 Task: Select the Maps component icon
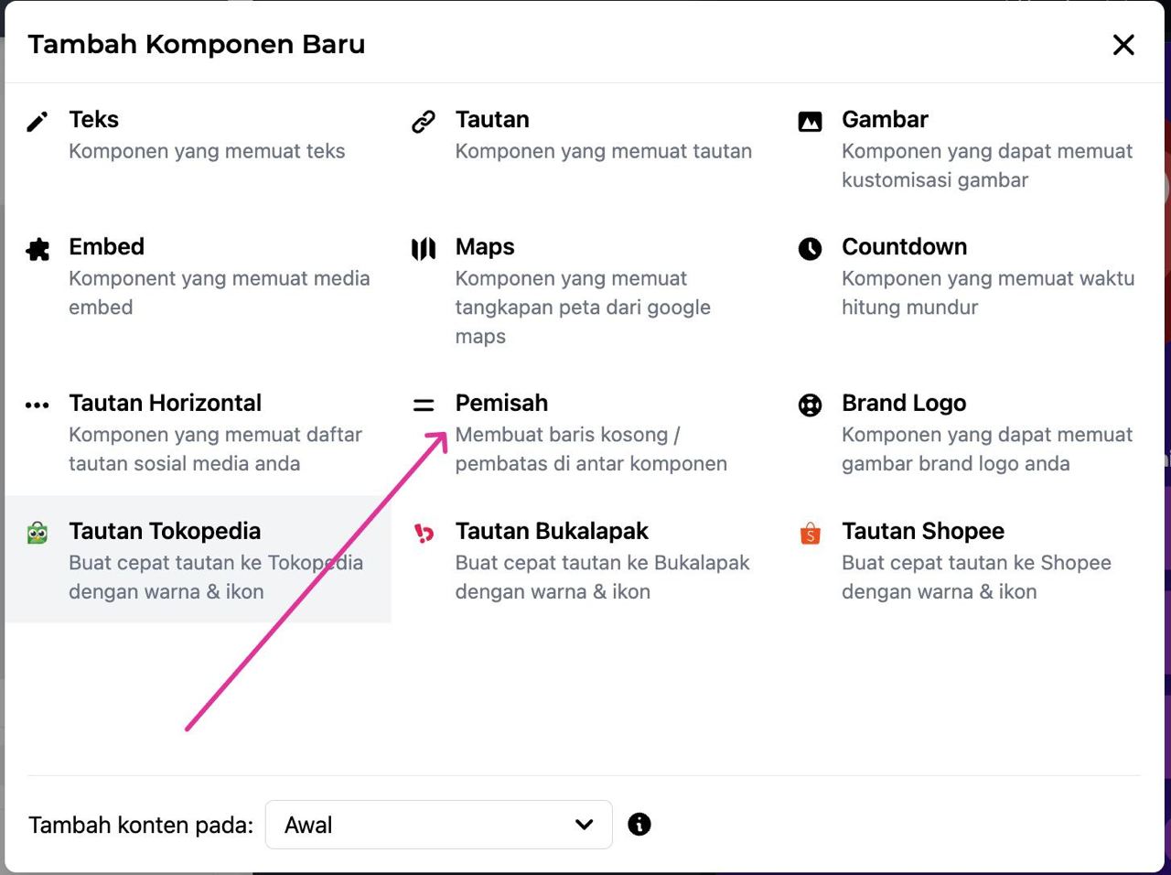point(424,249)
